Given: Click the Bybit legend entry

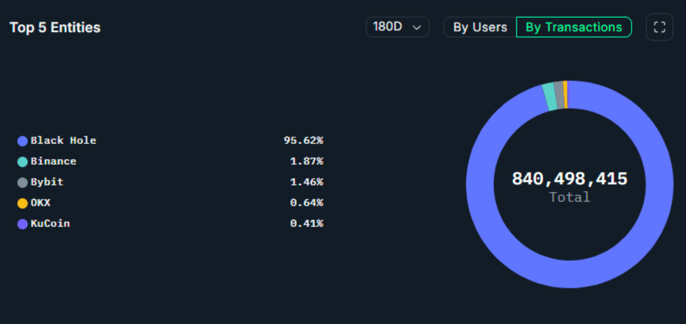Looking at the screenshot, I should pos(47,182).
